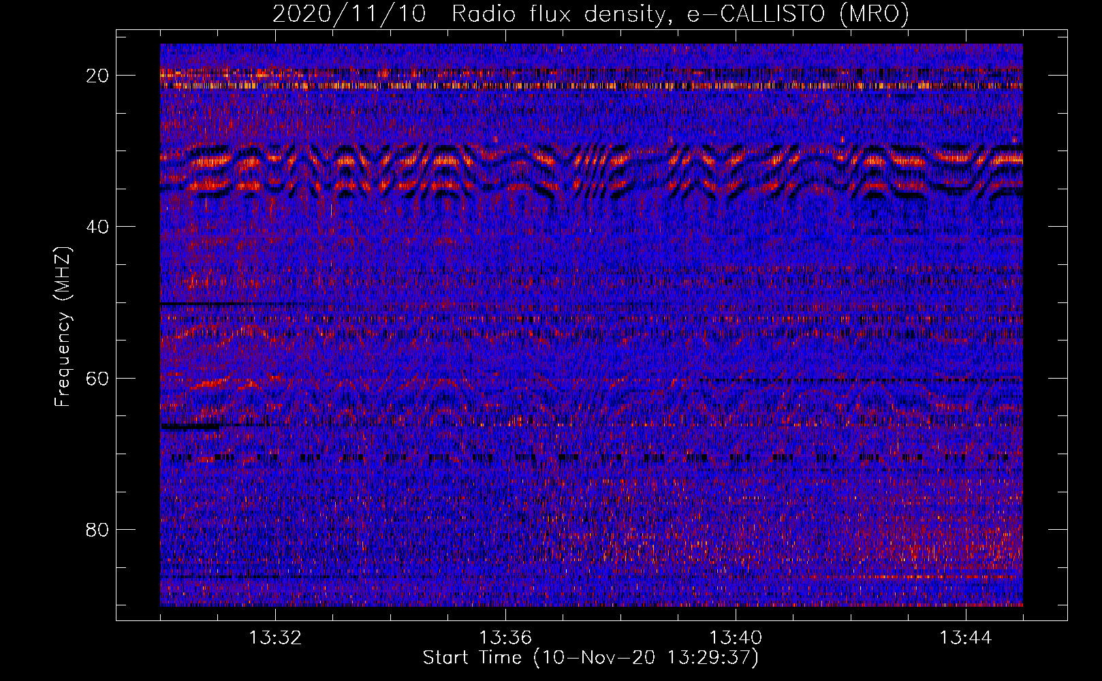
Task: Click the 13:36 time tick label
Action: (x=505, y=638)
